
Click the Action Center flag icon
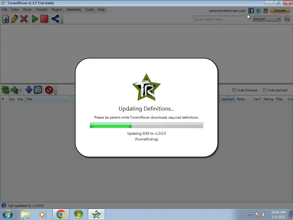257,215
